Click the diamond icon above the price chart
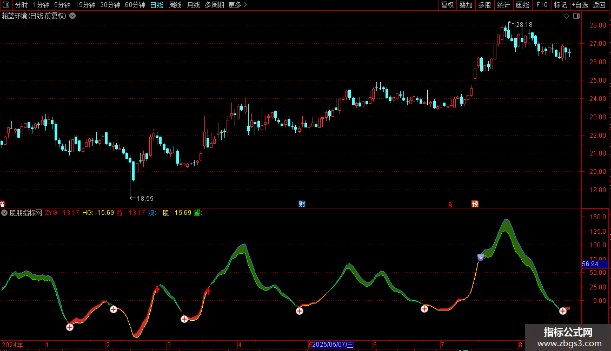 click(566, 16)
